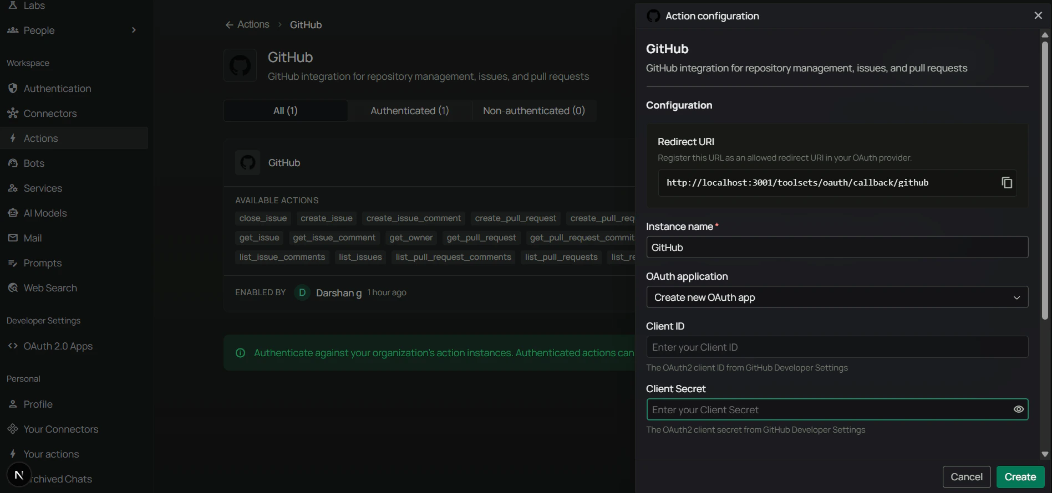Close the Action configuration panel

click(1038, 16)
